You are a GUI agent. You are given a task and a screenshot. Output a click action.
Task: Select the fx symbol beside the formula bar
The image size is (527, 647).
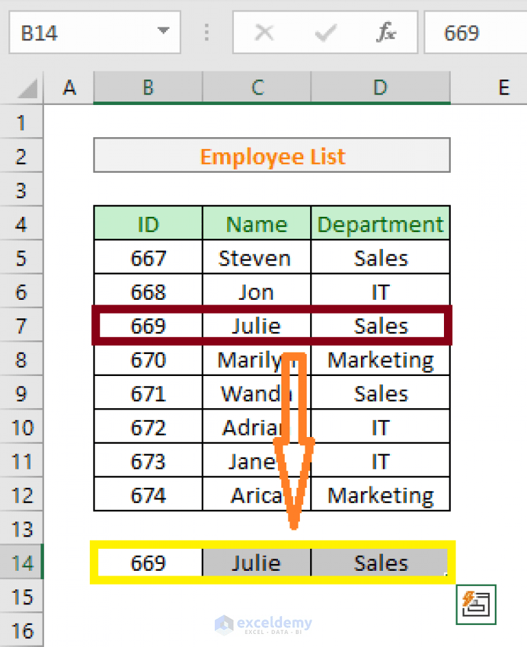[x=385, y=32]
